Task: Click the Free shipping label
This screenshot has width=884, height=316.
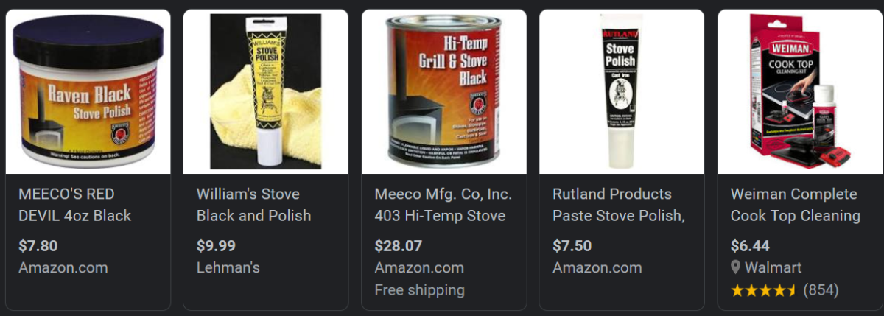Action: (419, 289)
